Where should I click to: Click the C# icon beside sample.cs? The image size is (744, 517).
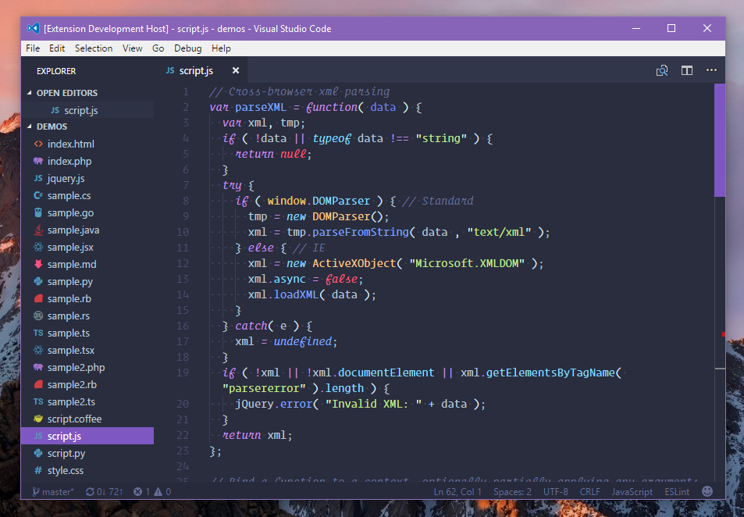pyautogui.click(x=38, y=195)
